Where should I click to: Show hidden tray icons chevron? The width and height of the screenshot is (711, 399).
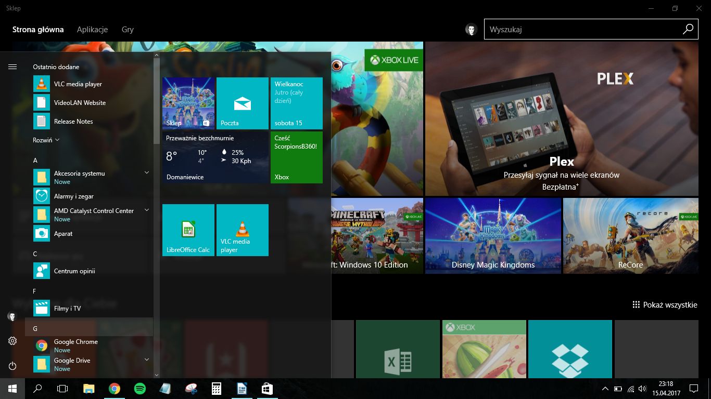point(605,389)
